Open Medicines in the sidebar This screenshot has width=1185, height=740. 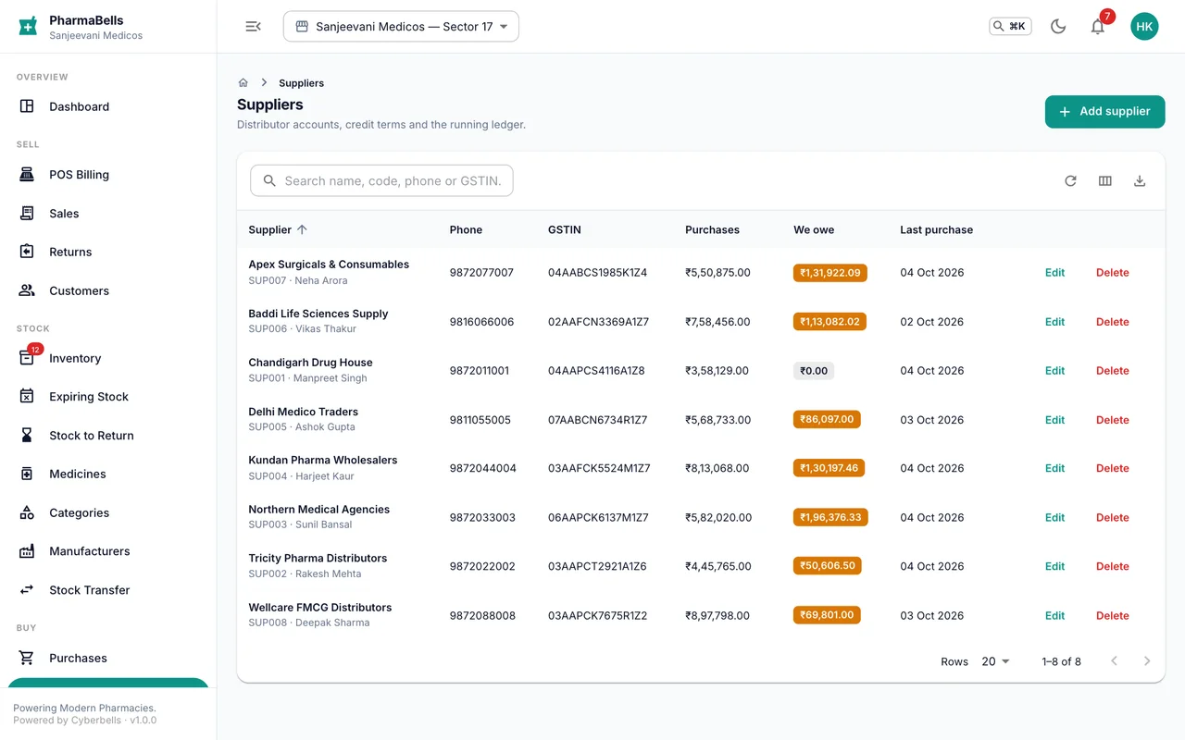coord(108,474)
